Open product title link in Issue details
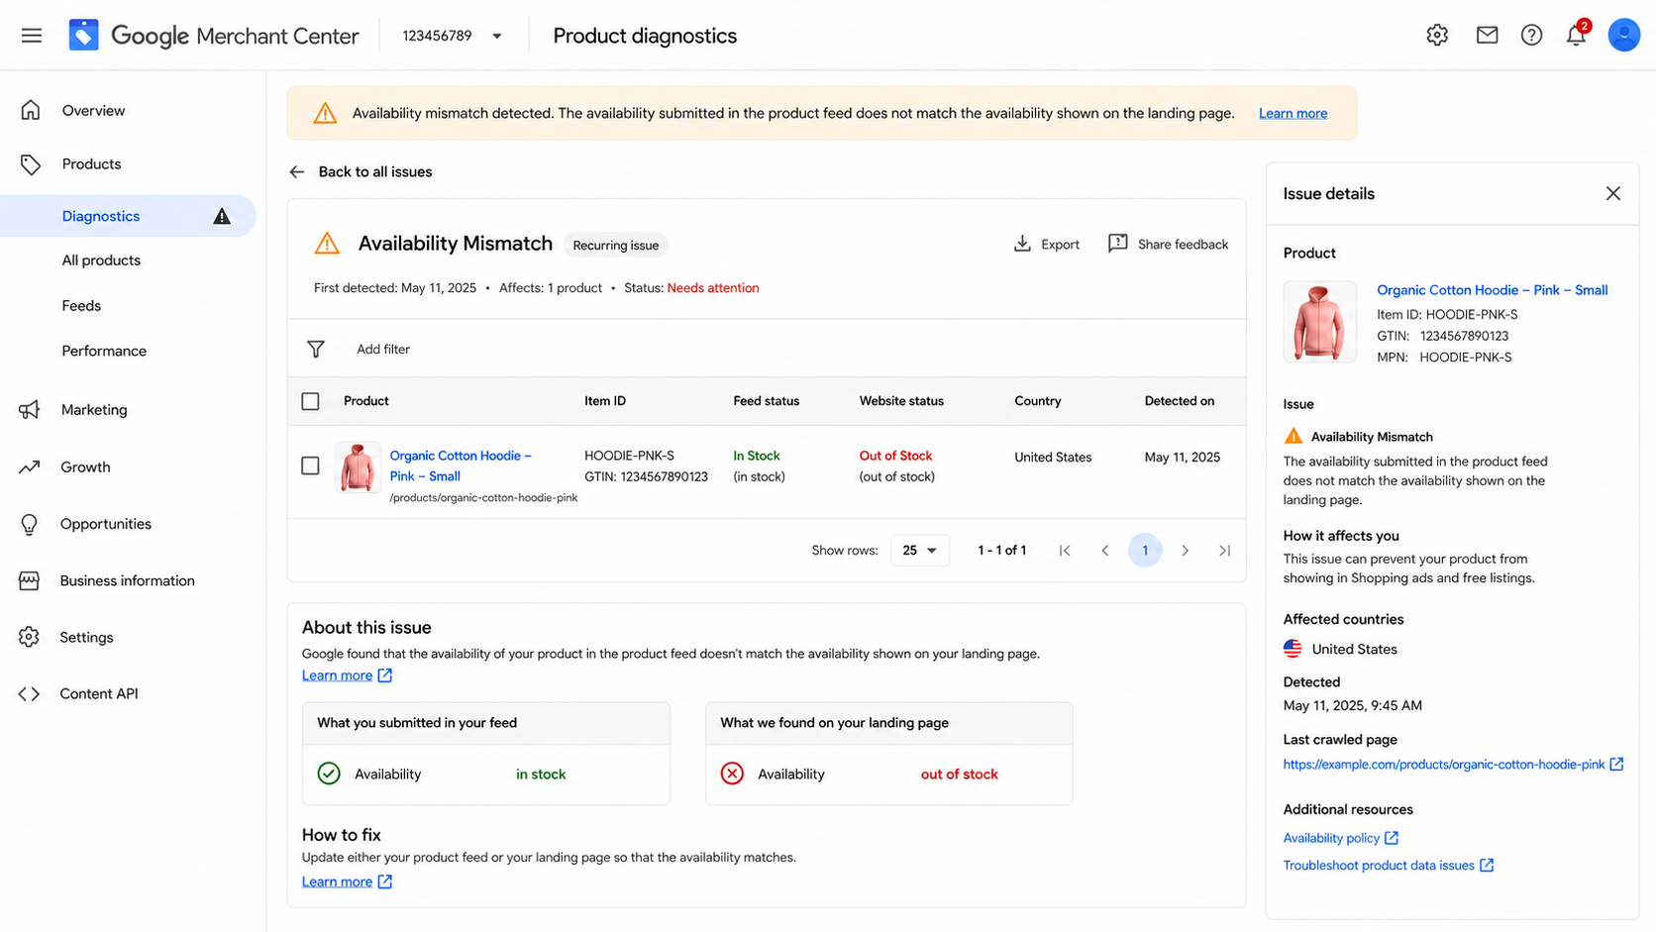This screenshot has width=1656, height=932. (1492, 290)
